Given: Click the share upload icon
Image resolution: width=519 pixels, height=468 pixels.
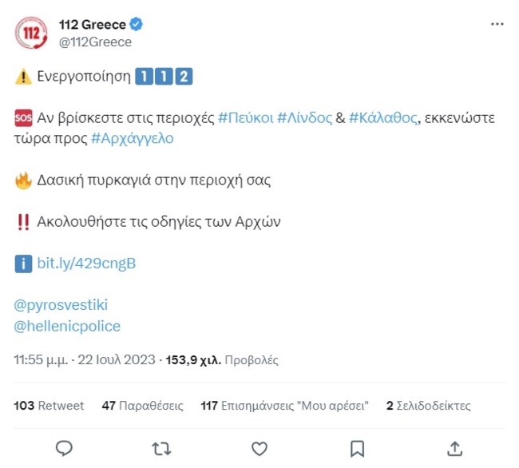Looking at the screenshot, I should [x=454, y=447].
